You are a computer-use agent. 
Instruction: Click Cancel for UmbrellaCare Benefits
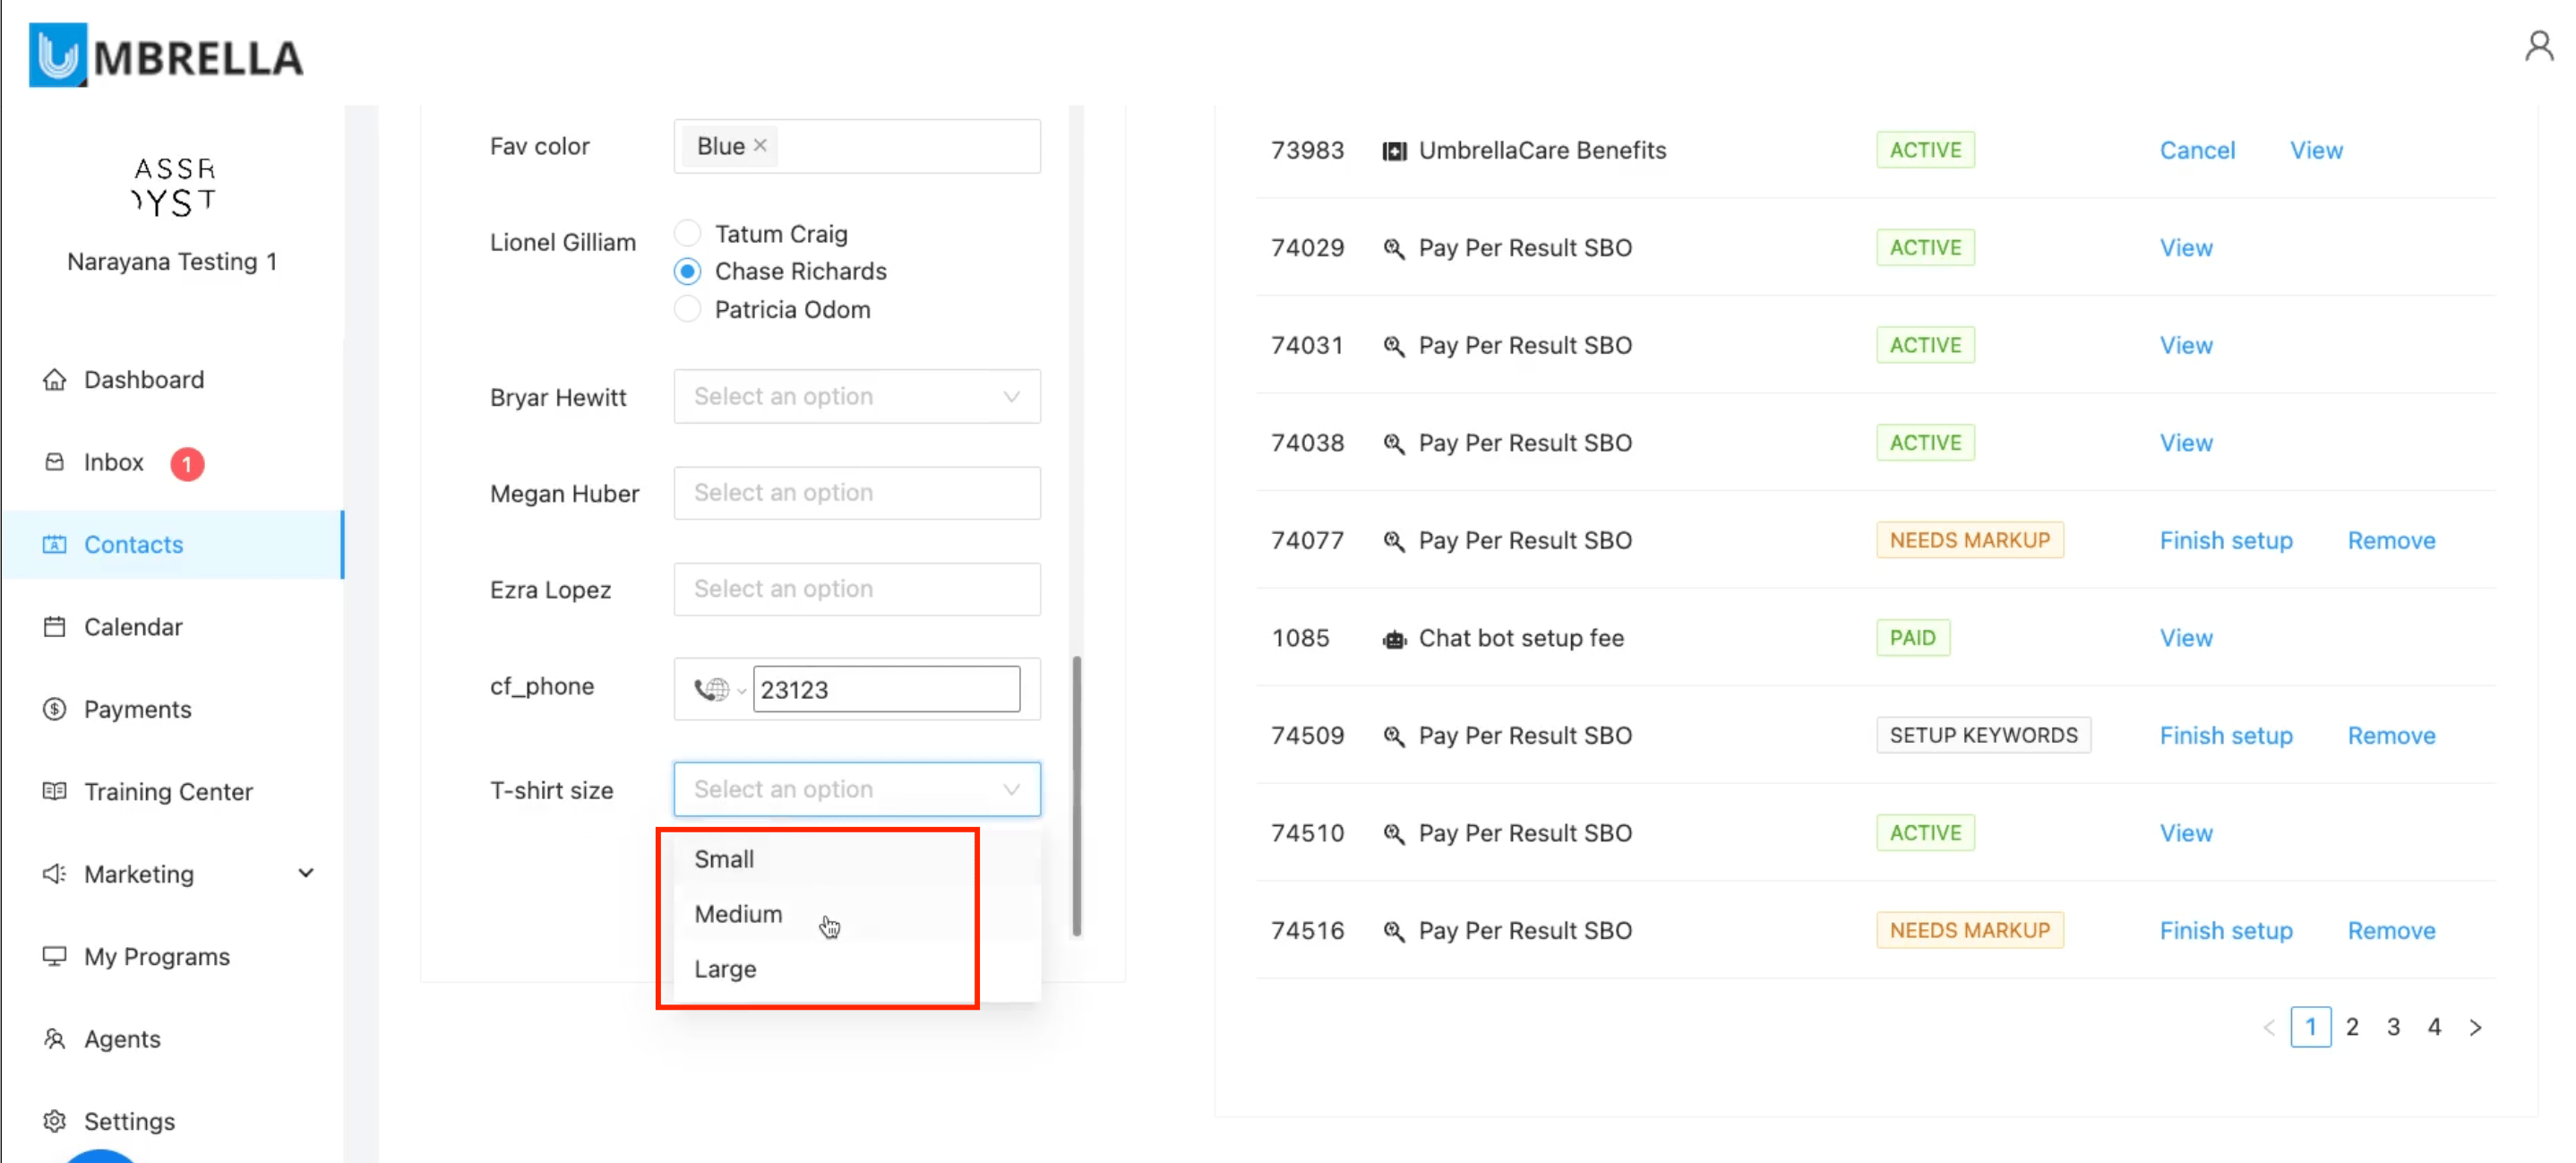[x=2196, y=150]
